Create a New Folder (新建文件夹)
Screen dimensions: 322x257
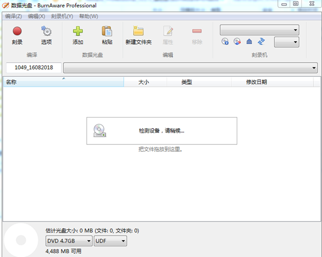(x=138, y=34)
